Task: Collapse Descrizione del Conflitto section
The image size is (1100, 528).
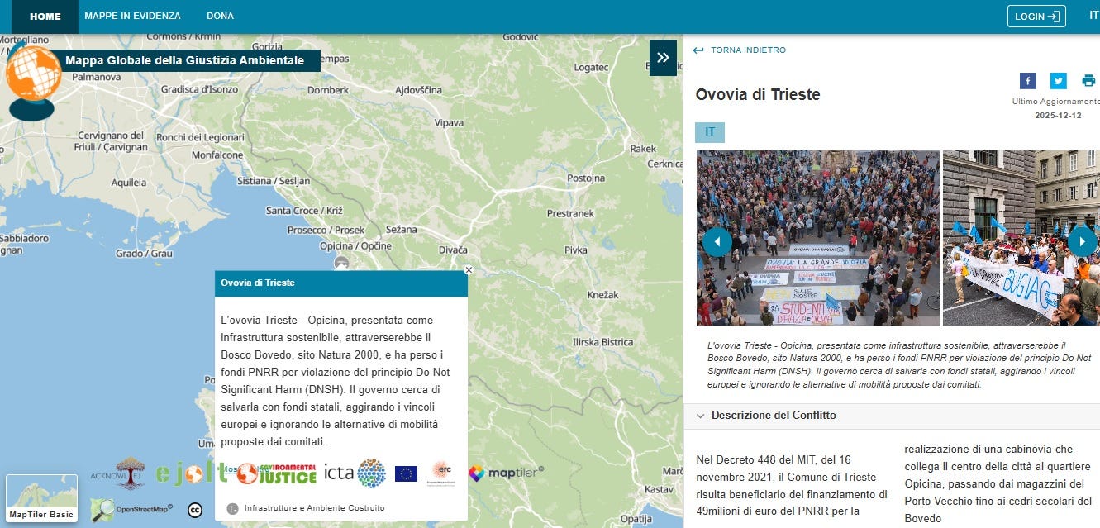Action: [892, 416]
